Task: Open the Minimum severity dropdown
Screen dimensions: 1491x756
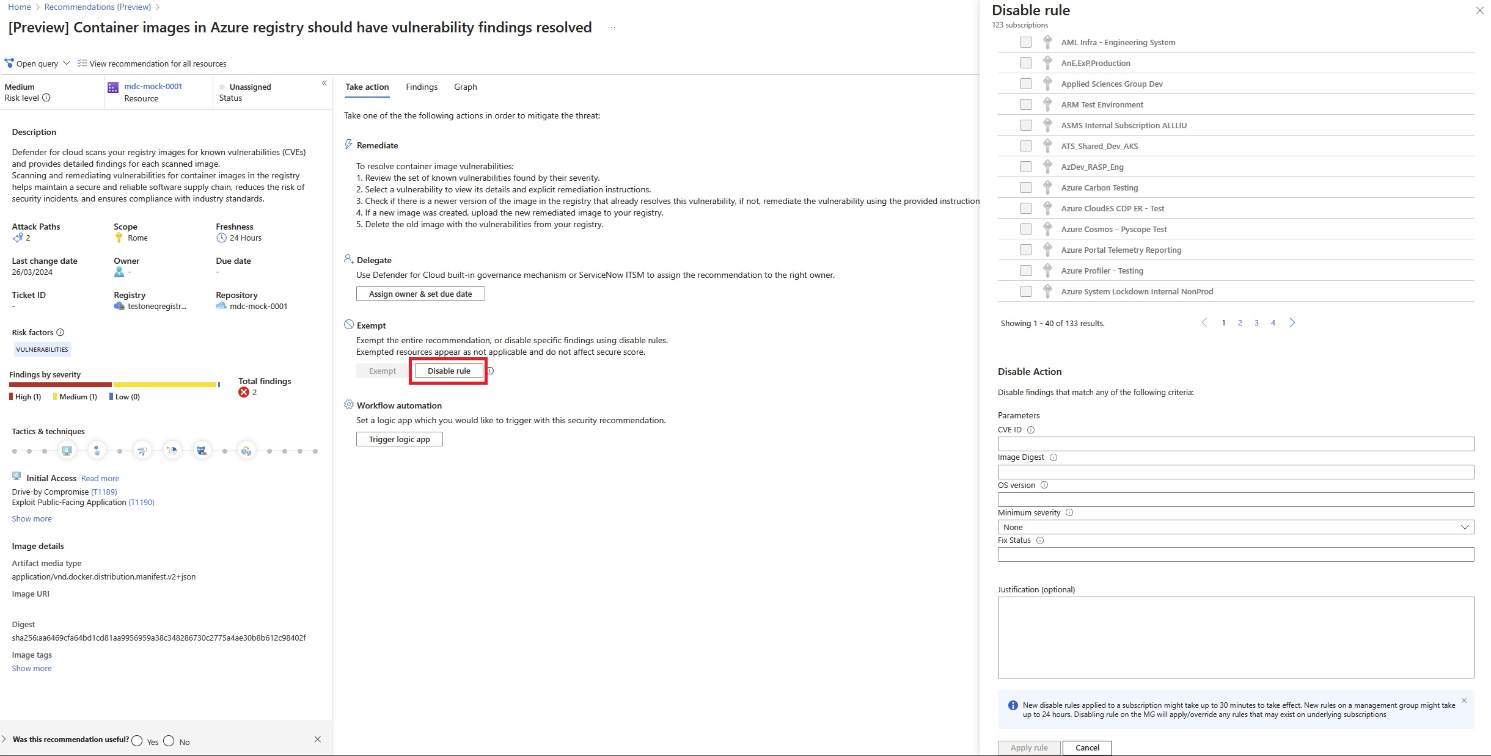Action: pyautogui.click(x=1236, y=527)
